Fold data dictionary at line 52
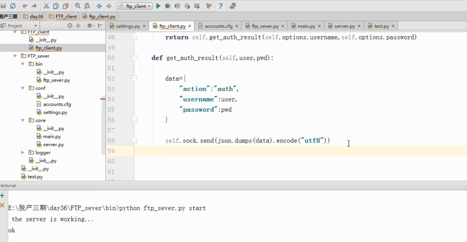467x242 pixels. coord(134,78)
